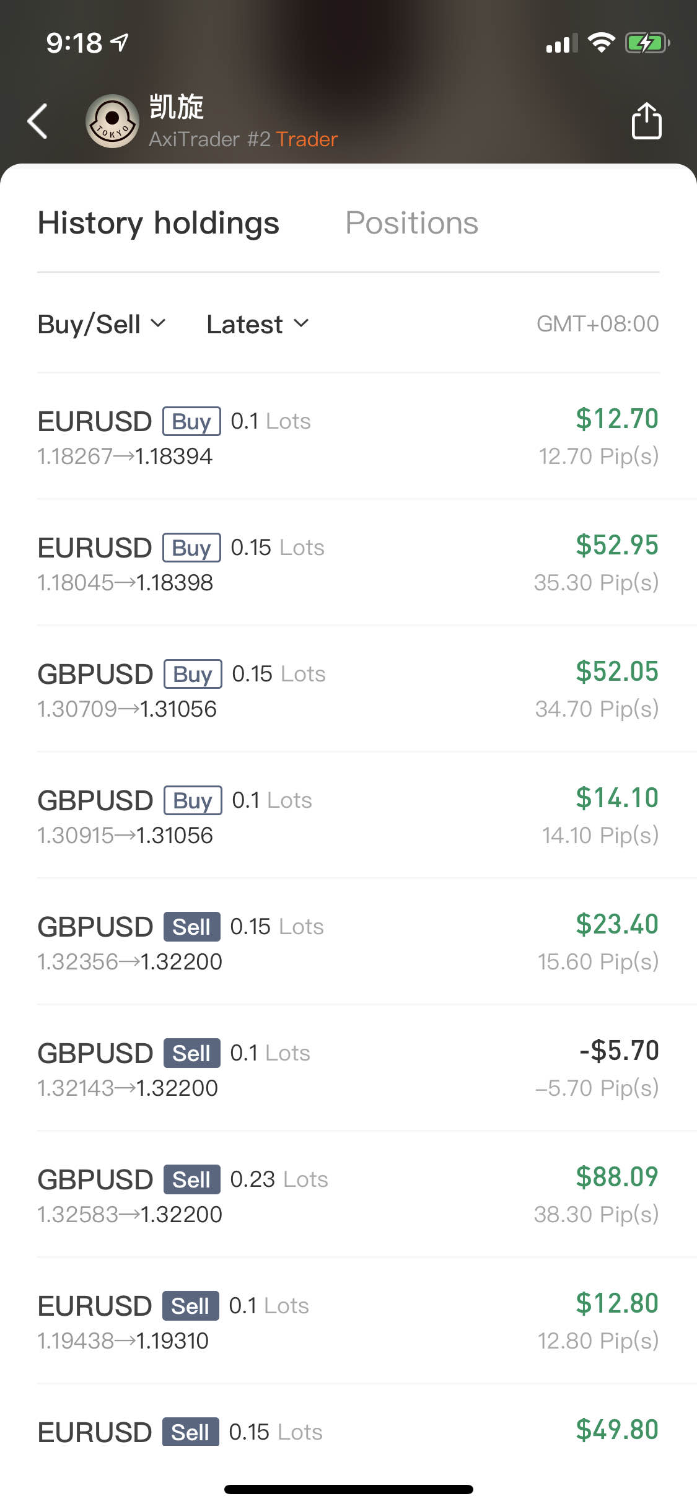Tap the location arrow beside the time
This screenshot has width=697, height=1509.
(120, 42)
